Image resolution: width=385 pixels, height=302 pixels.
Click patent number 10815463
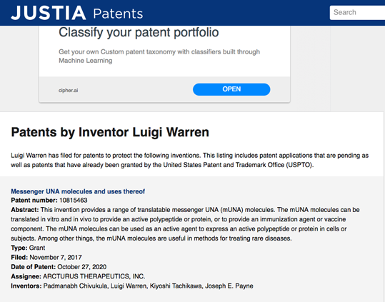(x=74, y=201)
